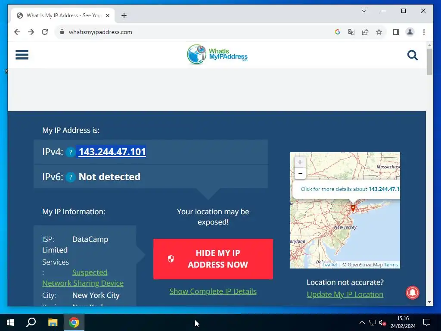
Task: Open the hamburger menu on the site
Action: (22, 55)
